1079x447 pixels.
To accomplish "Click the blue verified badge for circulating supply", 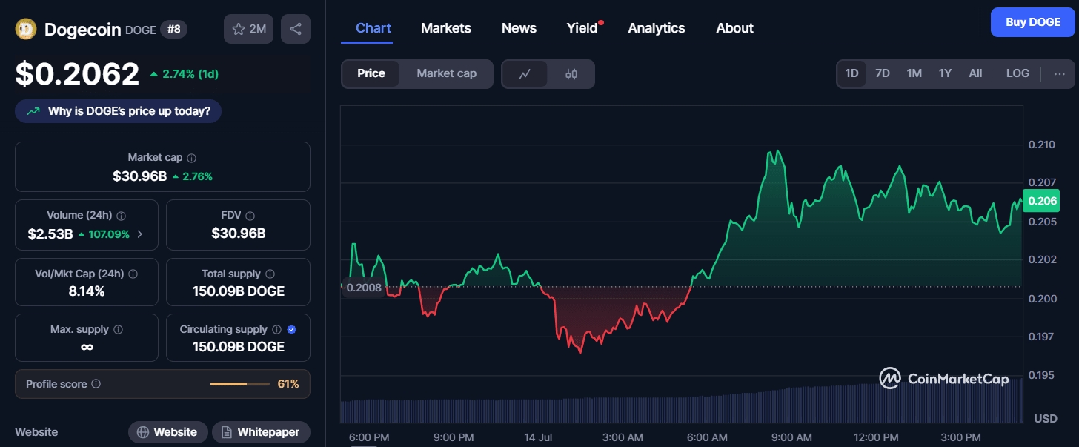I will (291, 329).
